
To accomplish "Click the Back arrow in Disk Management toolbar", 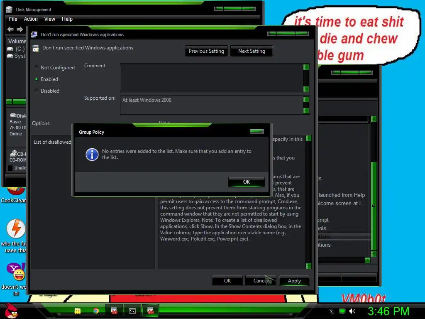I will coord(10,29).
